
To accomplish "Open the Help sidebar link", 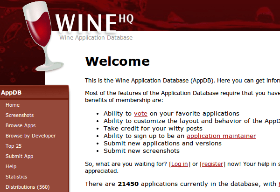I will (11, 166).
